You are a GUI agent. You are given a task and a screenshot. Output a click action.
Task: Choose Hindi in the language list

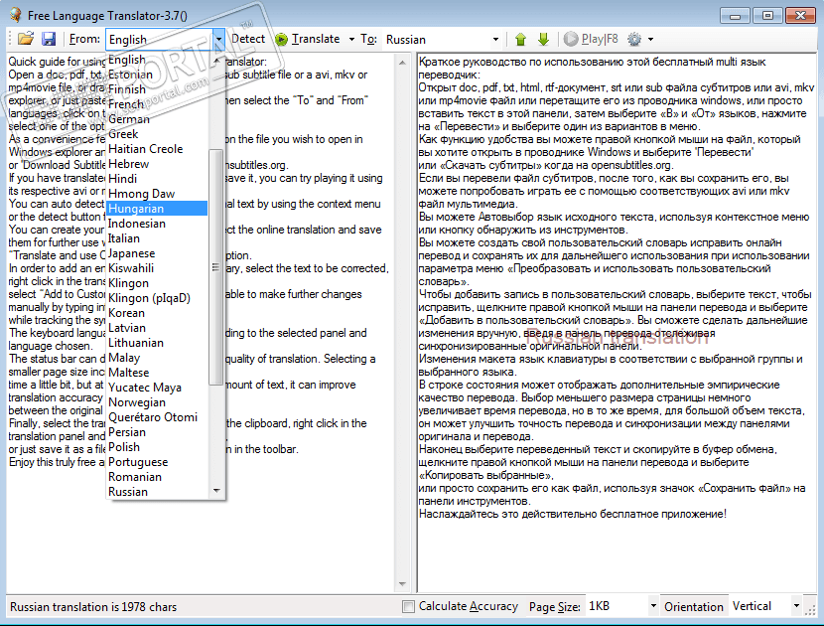coord(157,179)
